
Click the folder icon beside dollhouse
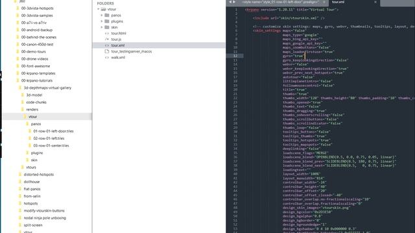coord(20,182)
